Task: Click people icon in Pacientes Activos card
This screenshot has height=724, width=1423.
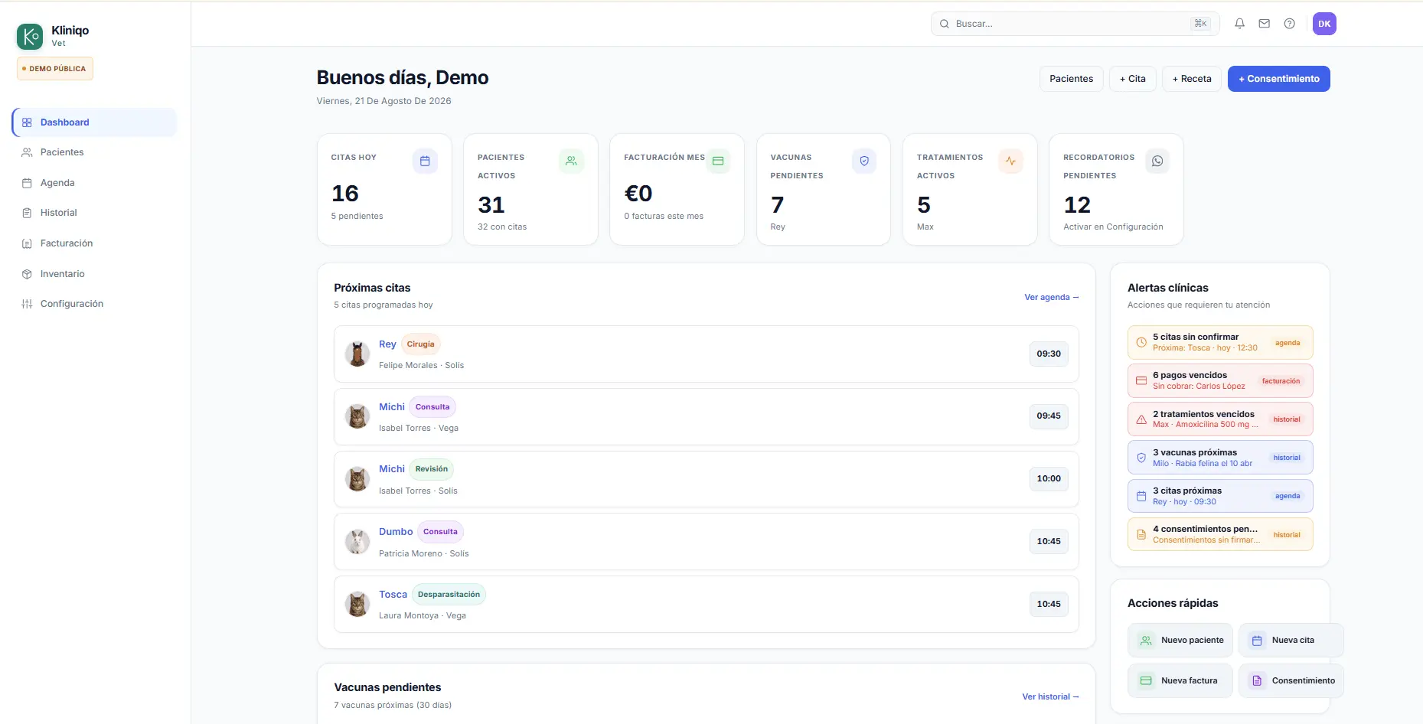Action: 571,161
